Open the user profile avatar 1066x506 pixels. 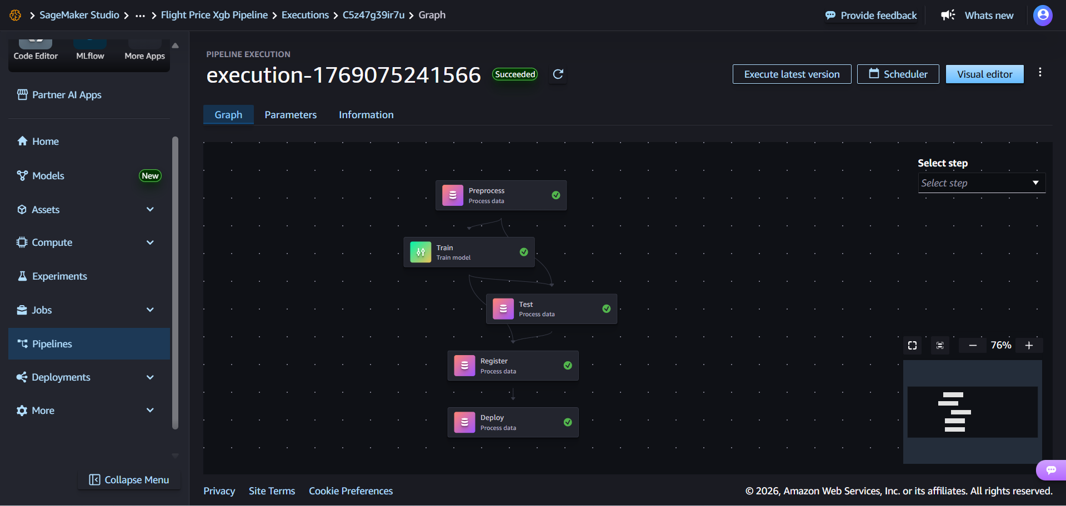[x=1043, y=15]
